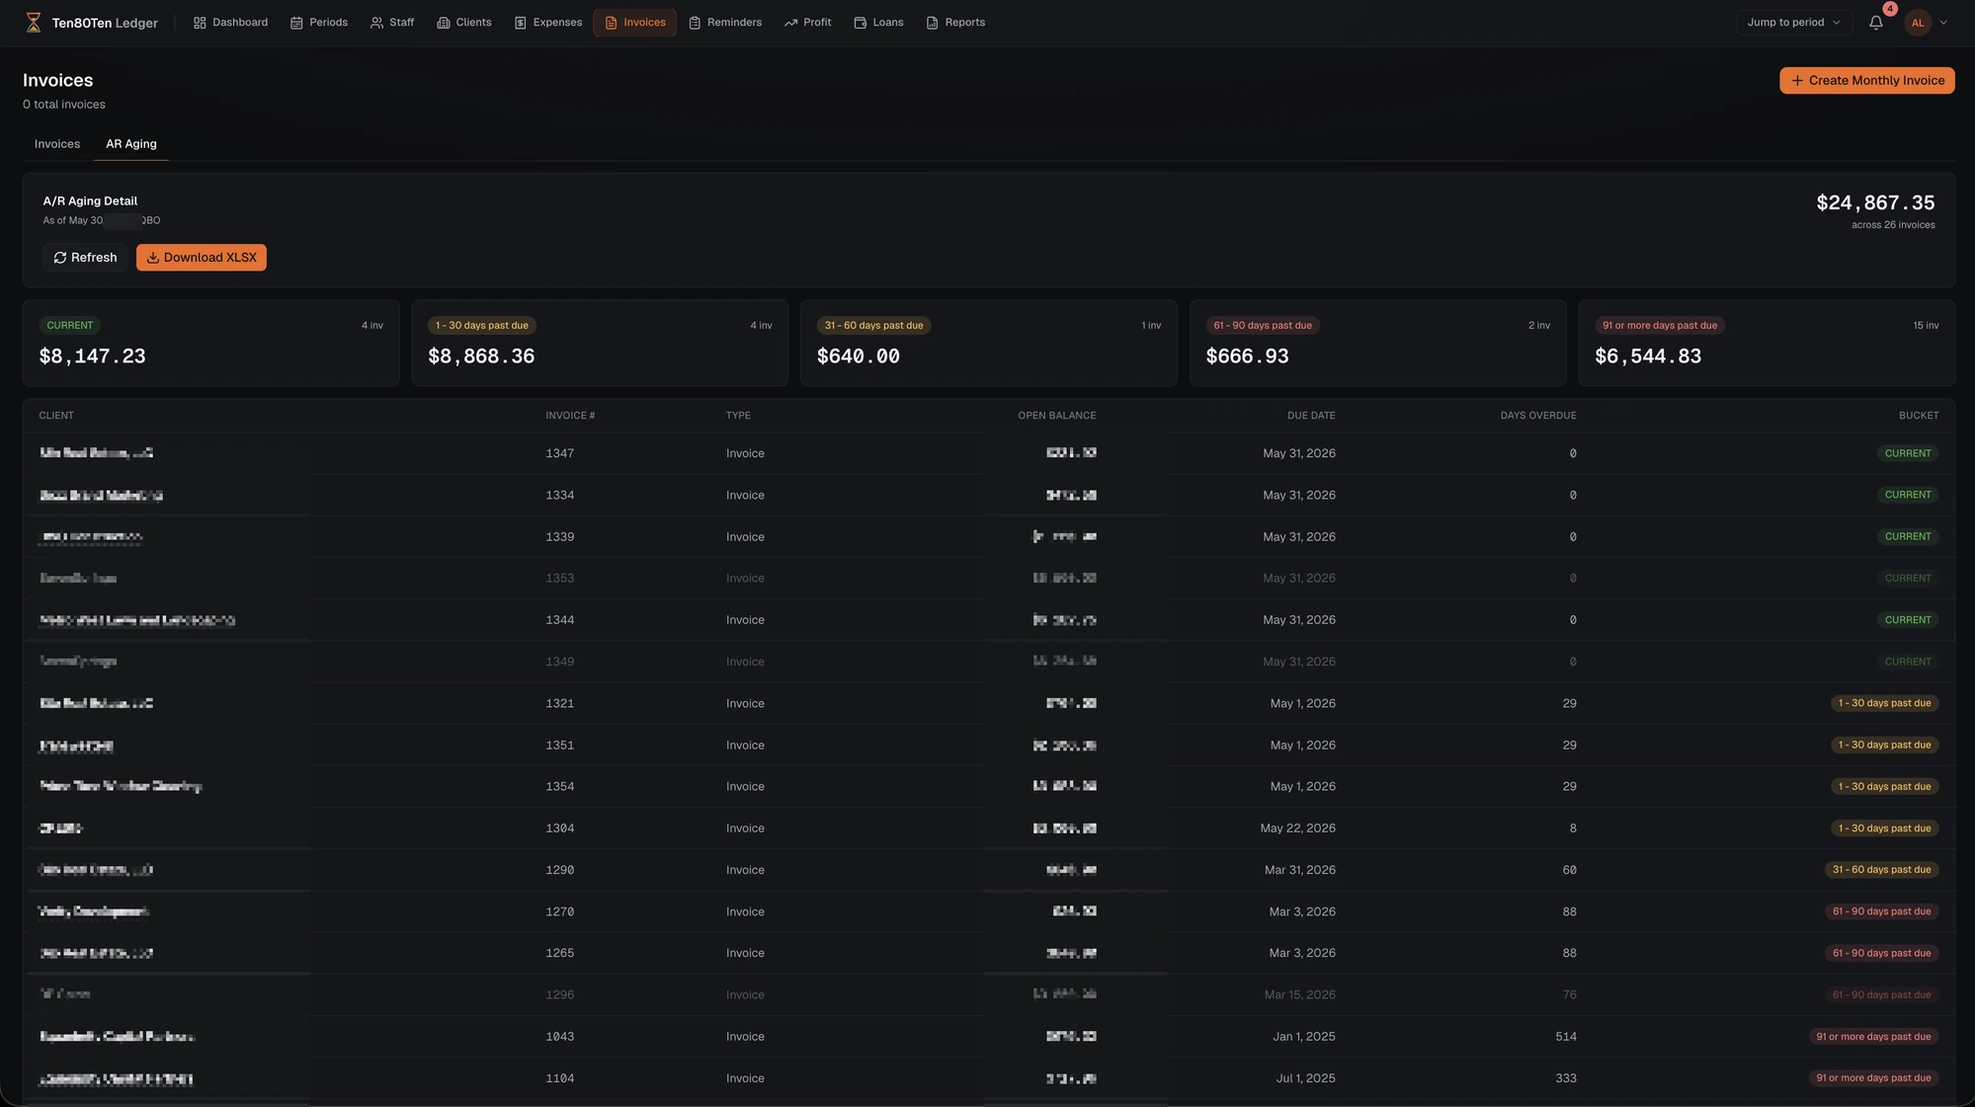The height and width of the screenshot is (1107, 1975).
Task: Click the $24,867.35 total amount
Action: click(1875, 202)
